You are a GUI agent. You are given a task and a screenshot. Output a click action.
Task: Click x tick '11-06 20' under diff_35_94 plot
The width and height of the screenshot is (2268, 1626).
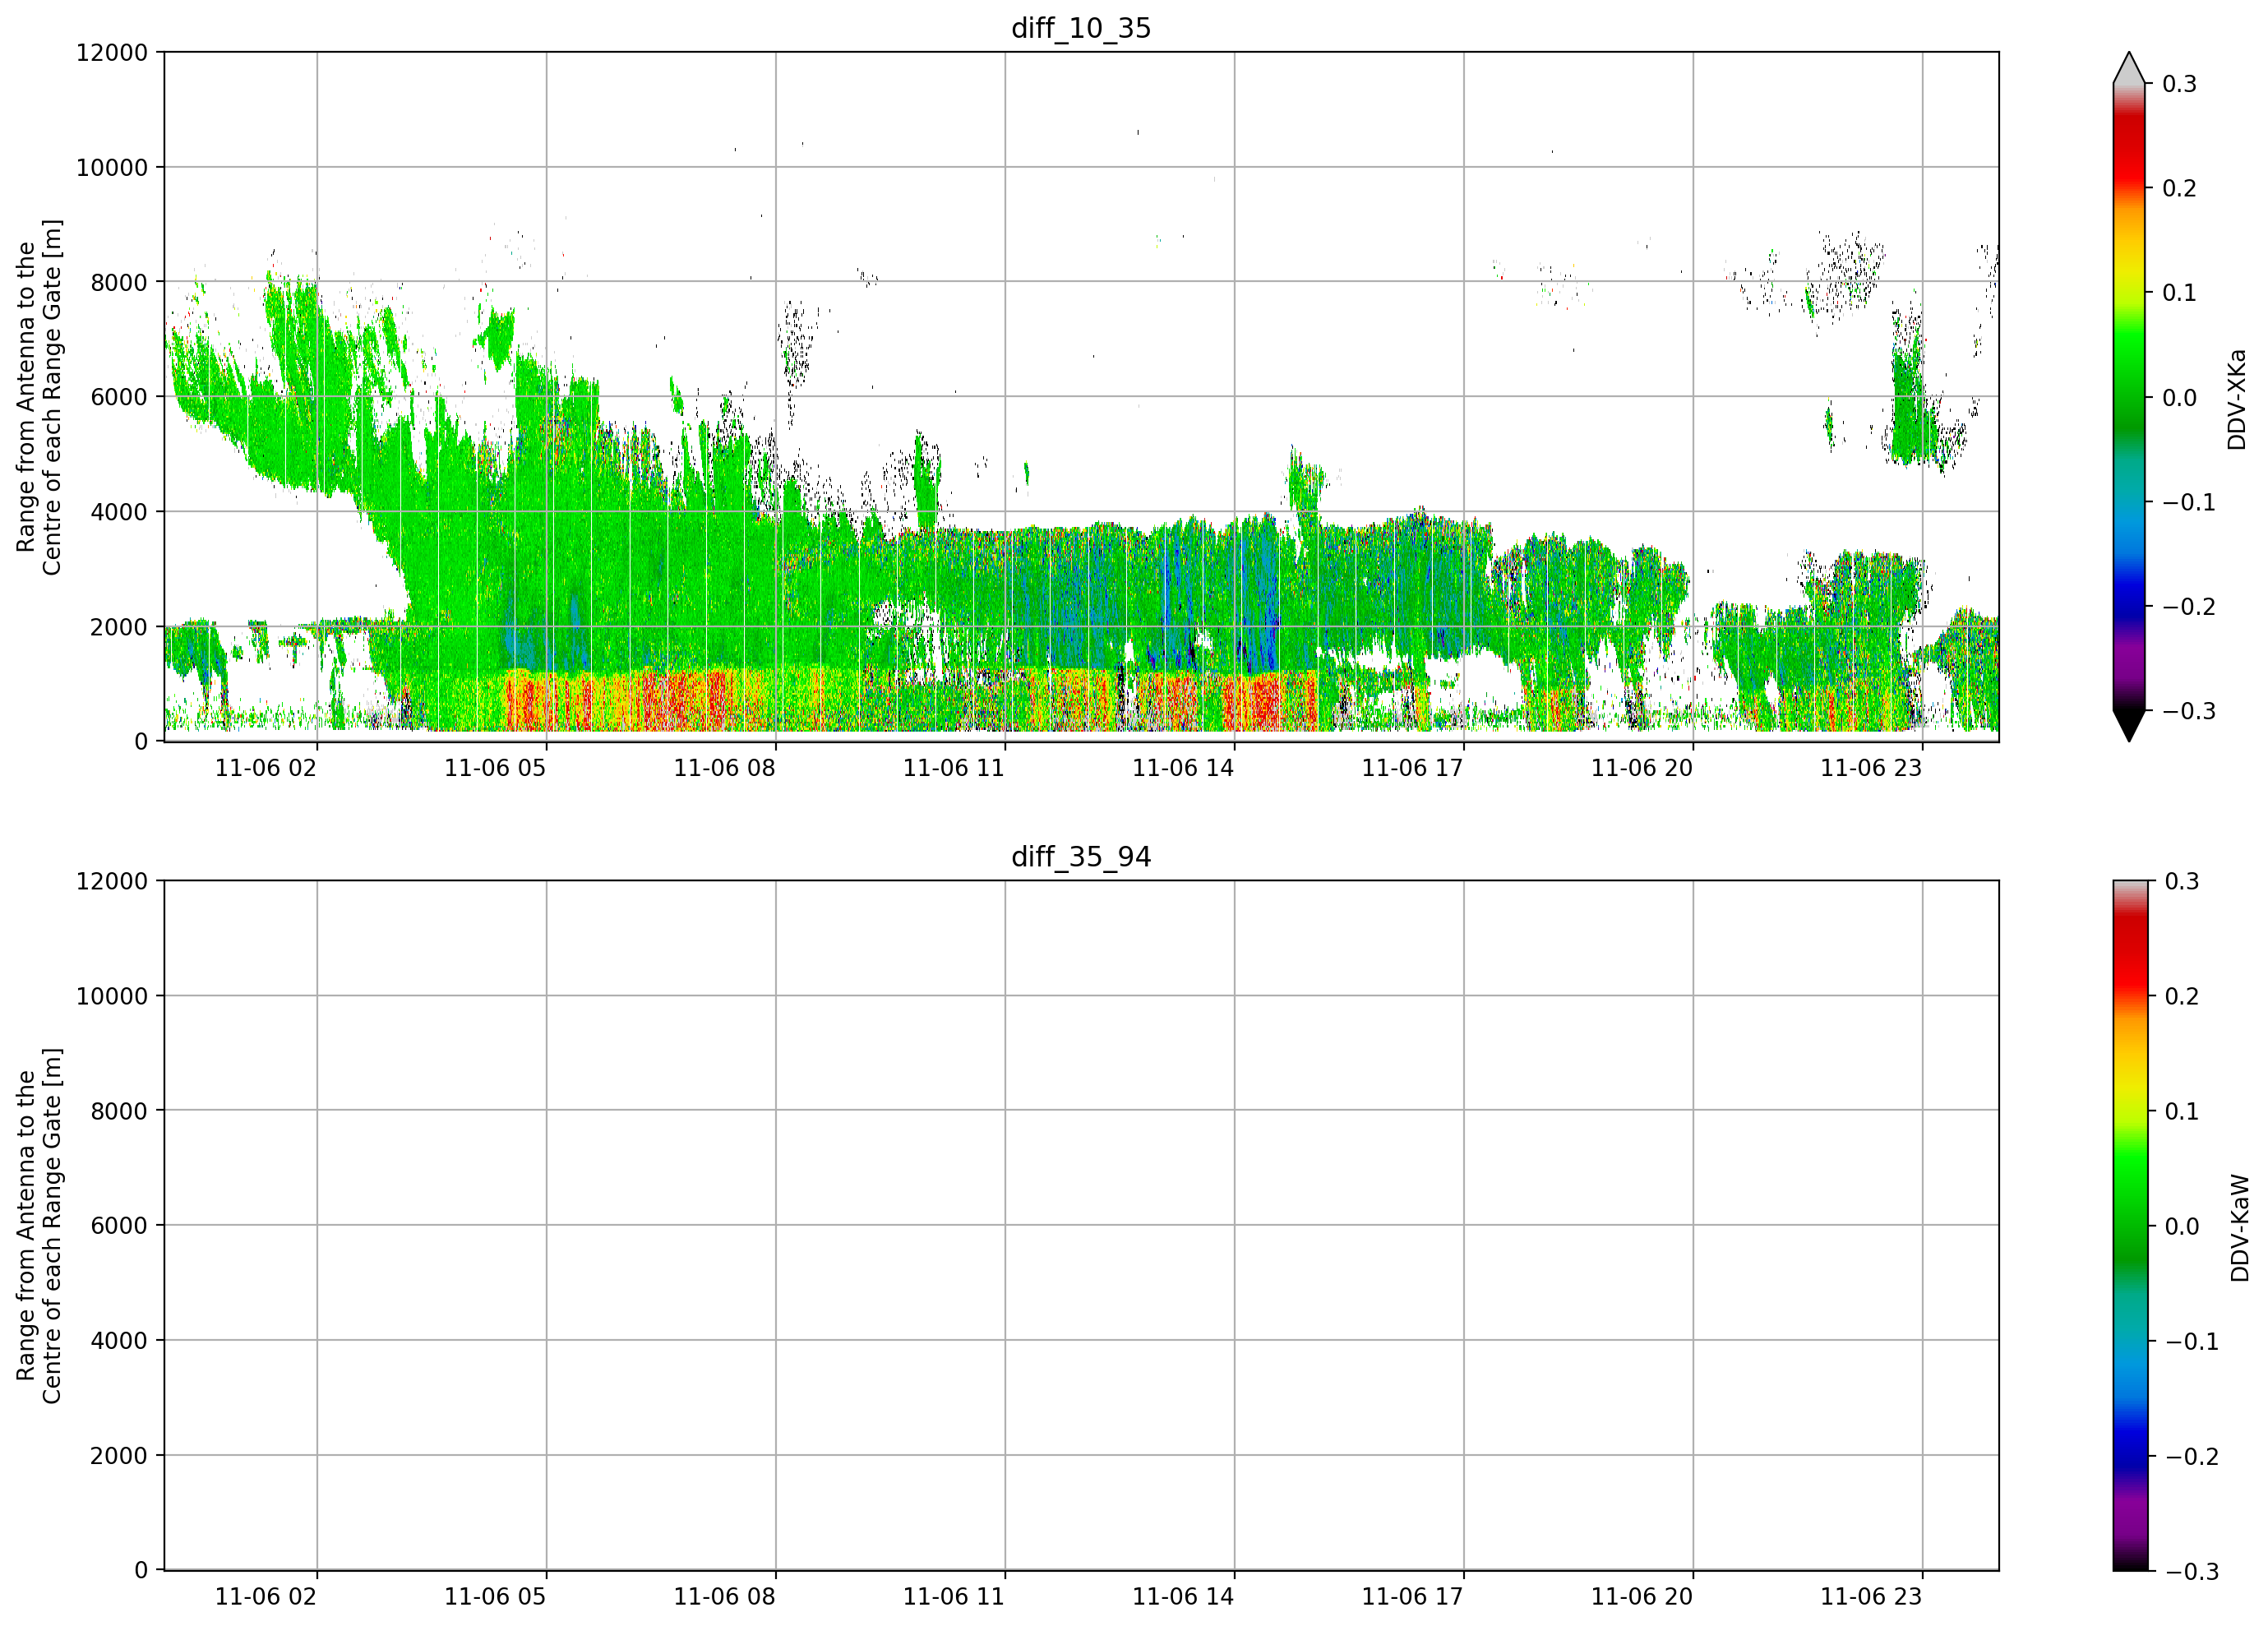(1642, 1597)
